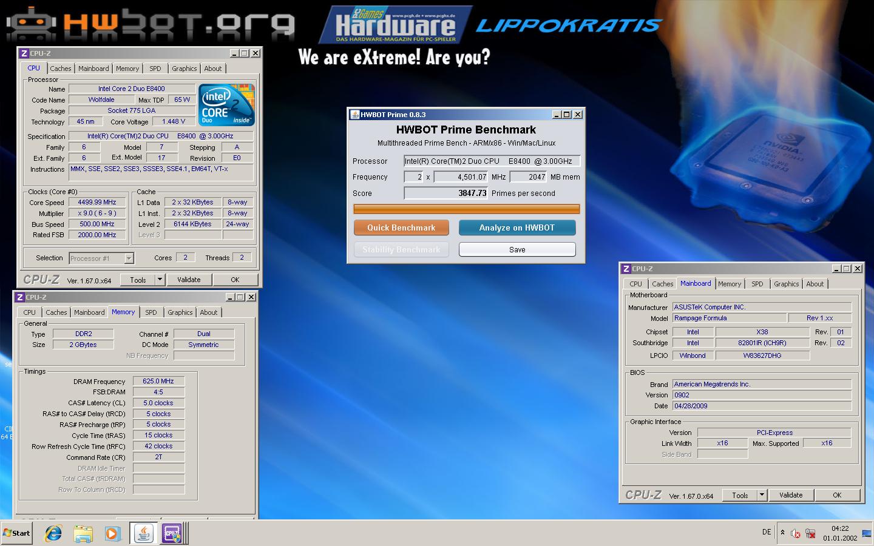Click the frequency field showing 4,501.07
This screenshot has width=874, height=546.
coord(461,177)
